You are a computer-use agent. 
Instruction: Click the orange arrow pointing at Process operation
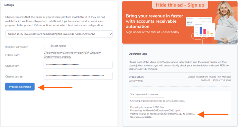(x=55, y=87)
